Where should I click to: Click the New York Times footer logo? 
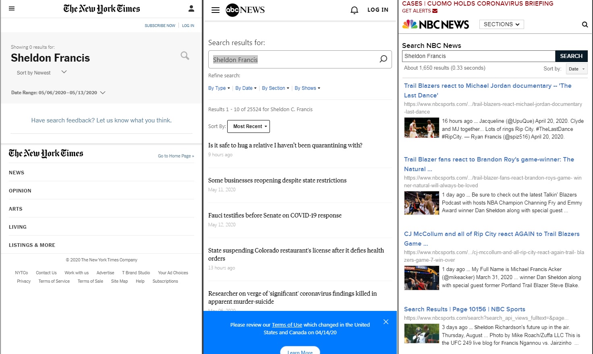pyautogui.click(x=46, y=153)
